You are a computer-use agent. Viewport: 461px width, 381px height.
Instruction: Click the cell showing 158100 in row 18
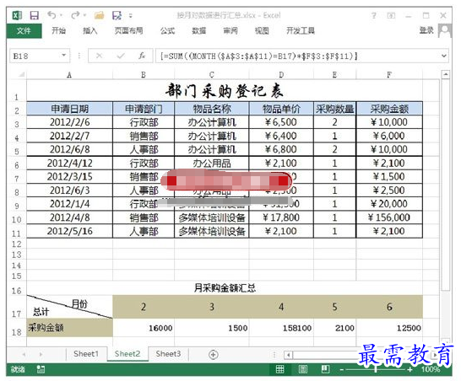pos(281,328)
